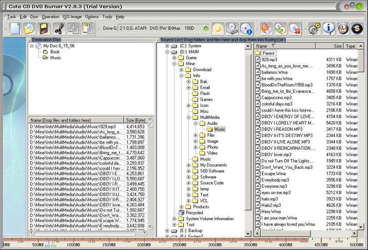Viewport: 368px width, 250px height.
Task: Cut with the scissors toolbar icon
Action: 59,29
